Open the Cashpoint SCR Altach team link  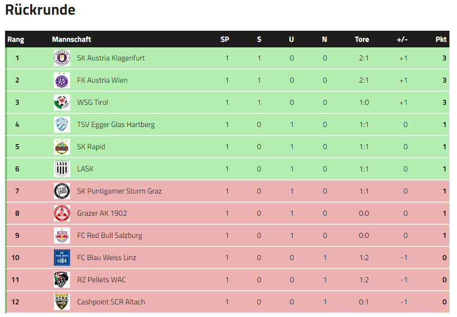point(111,302)
